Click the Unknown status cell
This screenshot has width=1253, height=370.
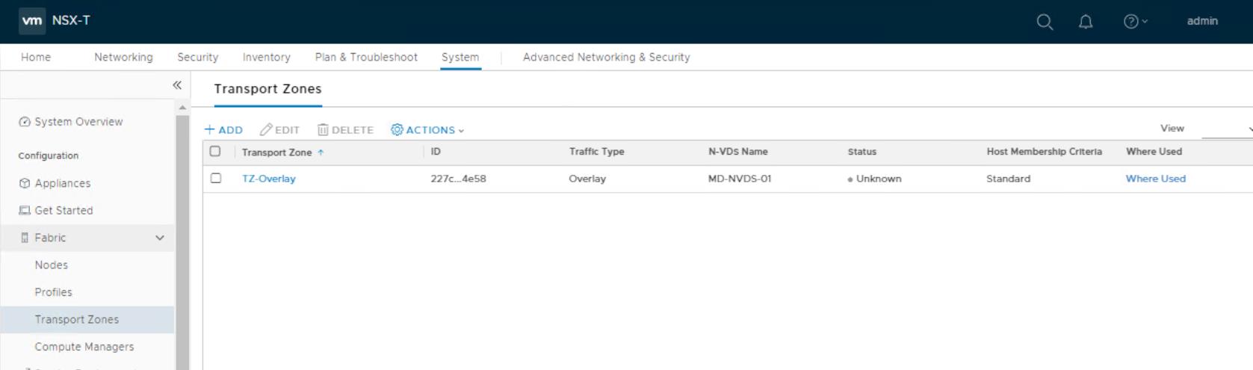[x=874, y=179]
